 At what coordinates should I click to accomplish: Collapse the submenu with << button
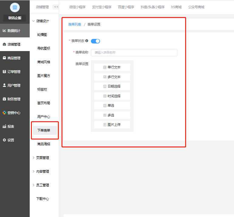[56, 7]
